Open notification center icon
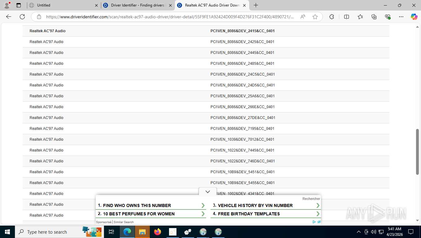This screenshot has height=238, width=421. tap(411, 232)
